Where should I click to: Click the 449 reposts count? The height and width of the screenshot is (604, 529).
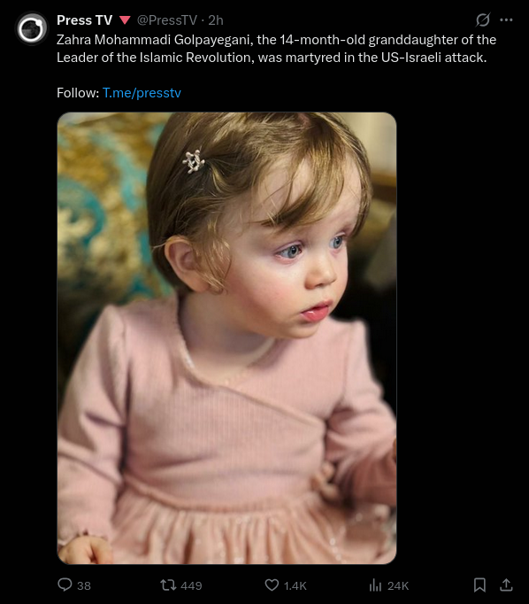(x=191, y=586)
